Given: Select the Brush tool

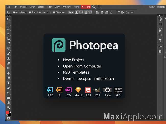Looking at the screenshot, I should tap(8, 53).
